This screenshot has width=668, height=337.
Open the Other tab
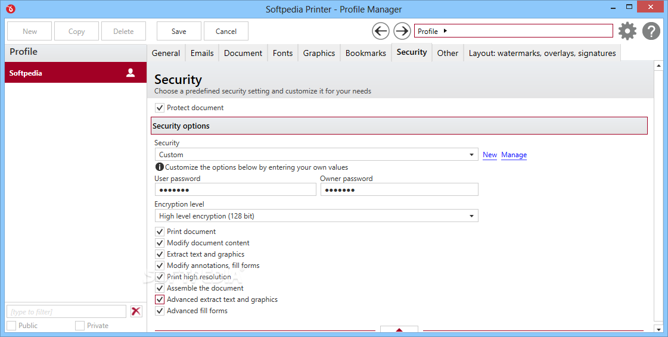point(448,53)
